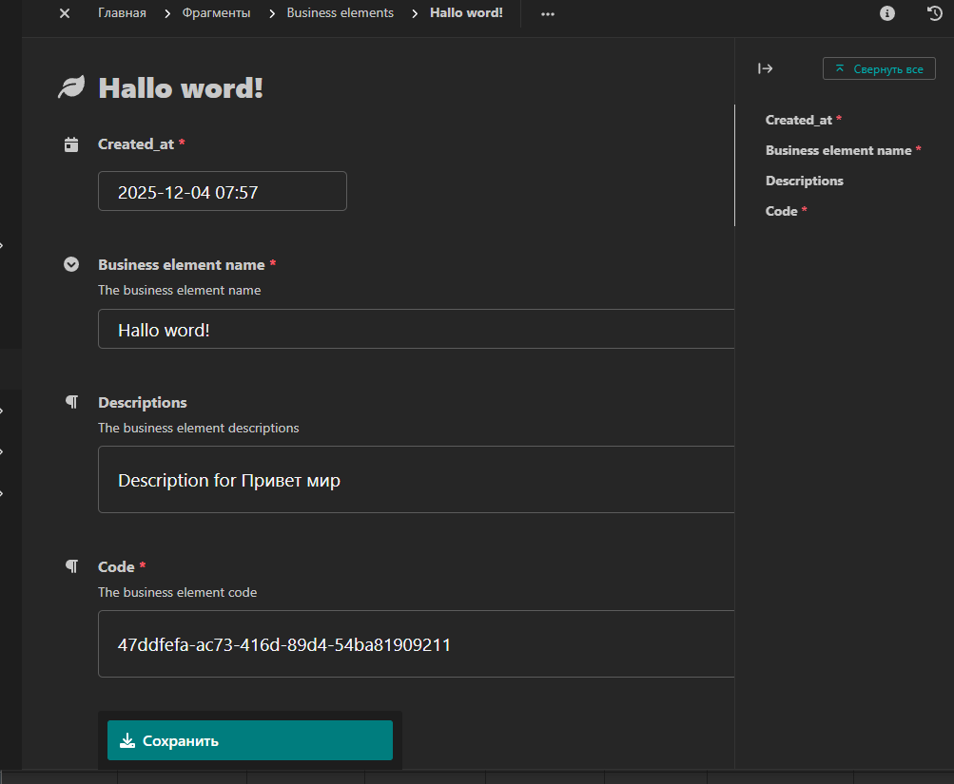Click the calendar icon beside Created_at
The width and height of the screenshot is (954, 784).
(x=71, y=144)
